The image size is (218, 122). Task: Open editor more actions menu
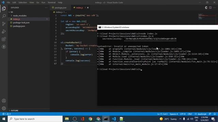[215, 7]
